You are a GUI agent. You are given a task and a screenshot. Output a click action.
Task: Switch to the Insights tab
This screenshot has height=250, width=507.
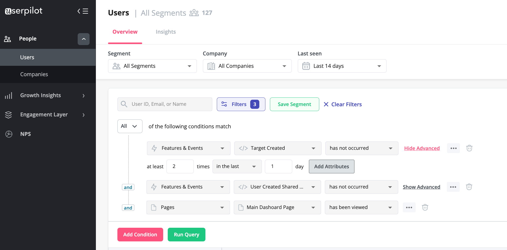pos(166,32)
